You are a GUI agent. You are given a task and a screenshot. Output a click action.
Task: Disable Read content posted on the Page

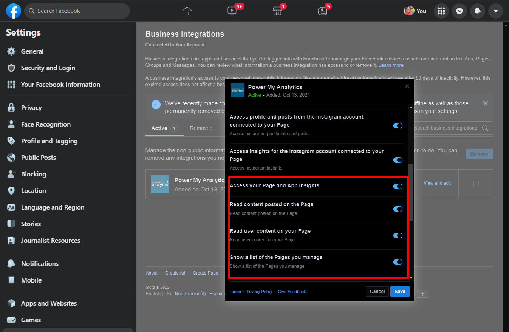398,209
